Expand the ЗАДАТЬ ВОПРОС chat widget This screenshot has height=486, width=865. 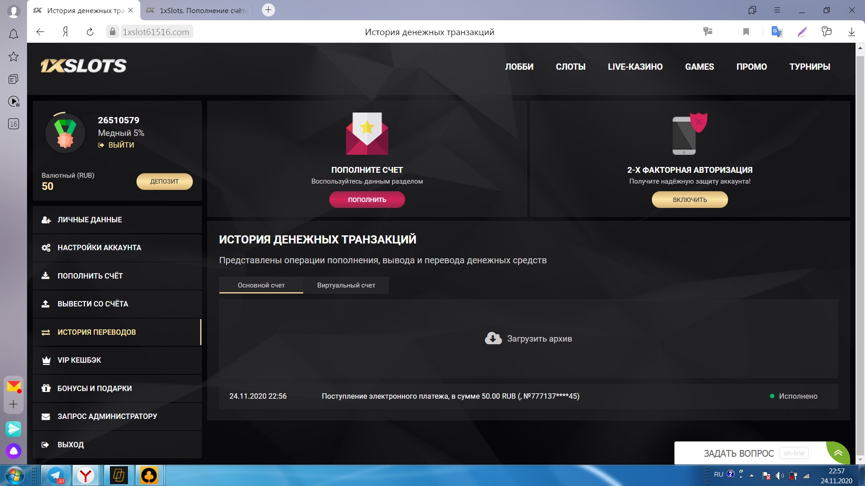[x=838, y=453]
